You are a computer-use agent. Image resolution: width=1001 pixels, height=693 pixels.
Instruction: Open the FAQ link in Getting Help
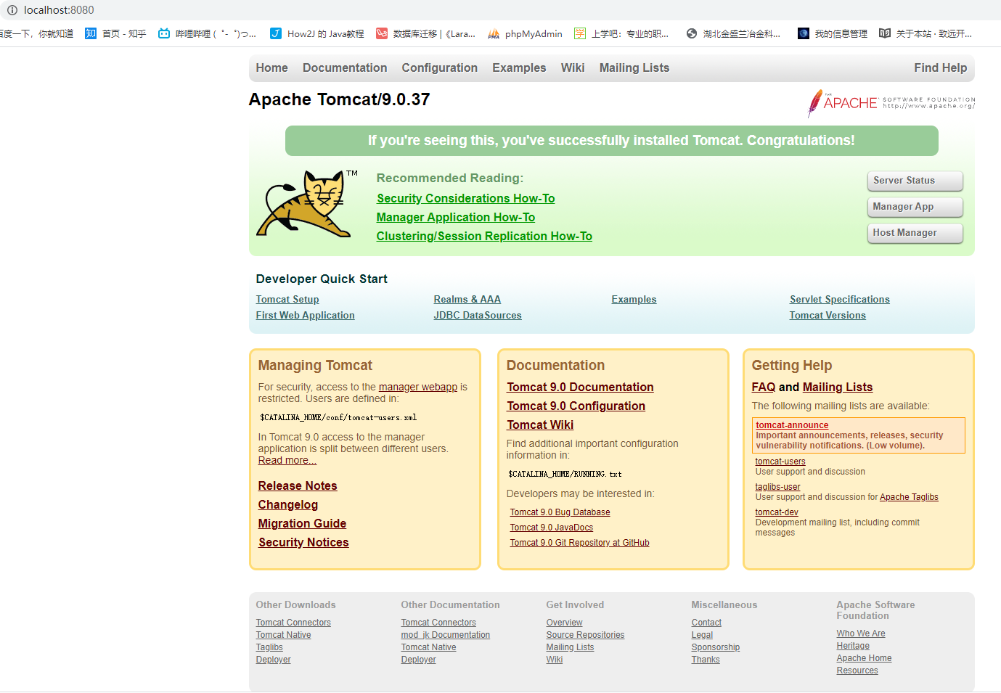point(764,387)
